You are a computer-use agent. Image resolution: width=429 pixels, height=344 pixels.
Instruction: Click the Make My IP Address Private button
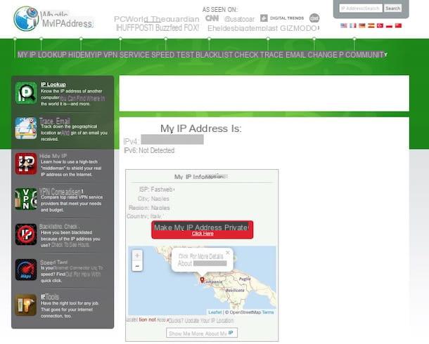pos(202,230)
